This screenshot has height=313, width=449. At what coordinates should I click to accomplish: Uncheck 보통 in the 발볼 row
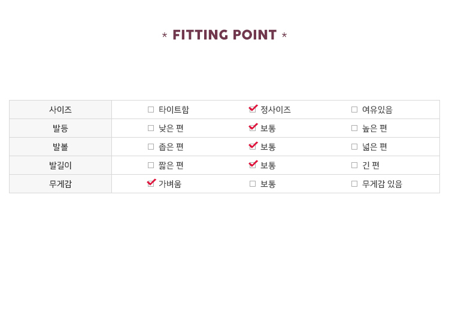coord(253,147)
